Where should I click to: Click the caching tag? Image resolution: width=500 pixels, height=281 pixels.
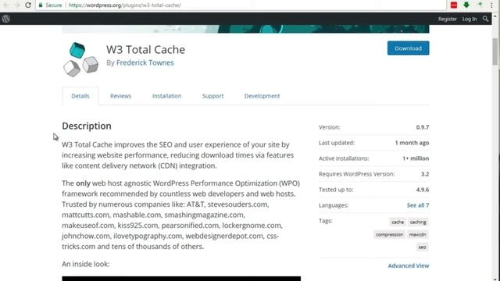418,222
